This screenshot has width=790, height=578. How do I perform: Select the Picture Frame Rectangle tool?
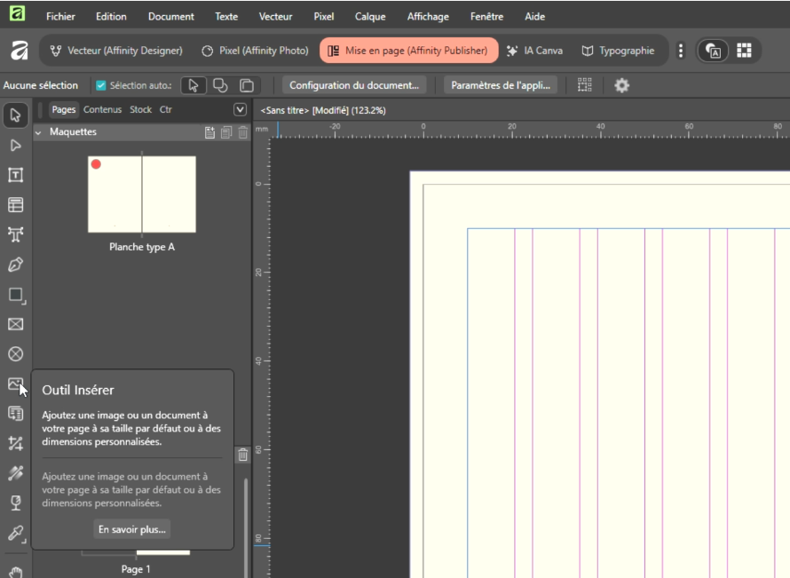click(15, 324)
